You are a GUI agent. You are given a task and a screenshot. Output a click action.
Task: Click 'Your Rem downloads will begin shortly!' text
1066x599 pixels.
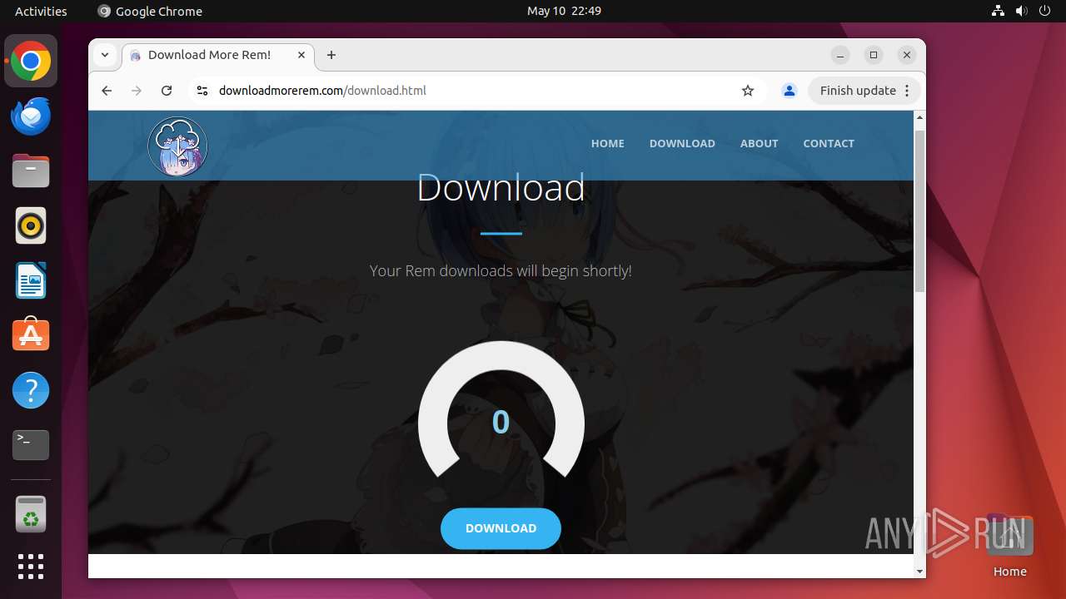[x=501, y=270]
